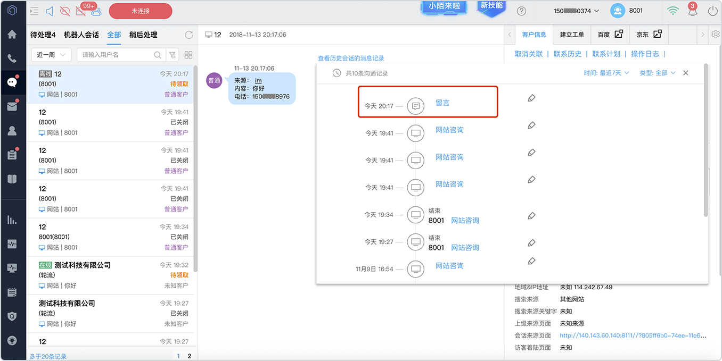The width and height of the screenshot is (722, 361).
Task: Click the help question mark icon
Action: (522, 11)
